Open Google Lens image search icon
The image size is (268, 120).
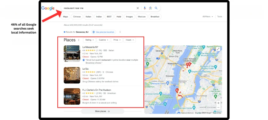(x=151, y=8)
